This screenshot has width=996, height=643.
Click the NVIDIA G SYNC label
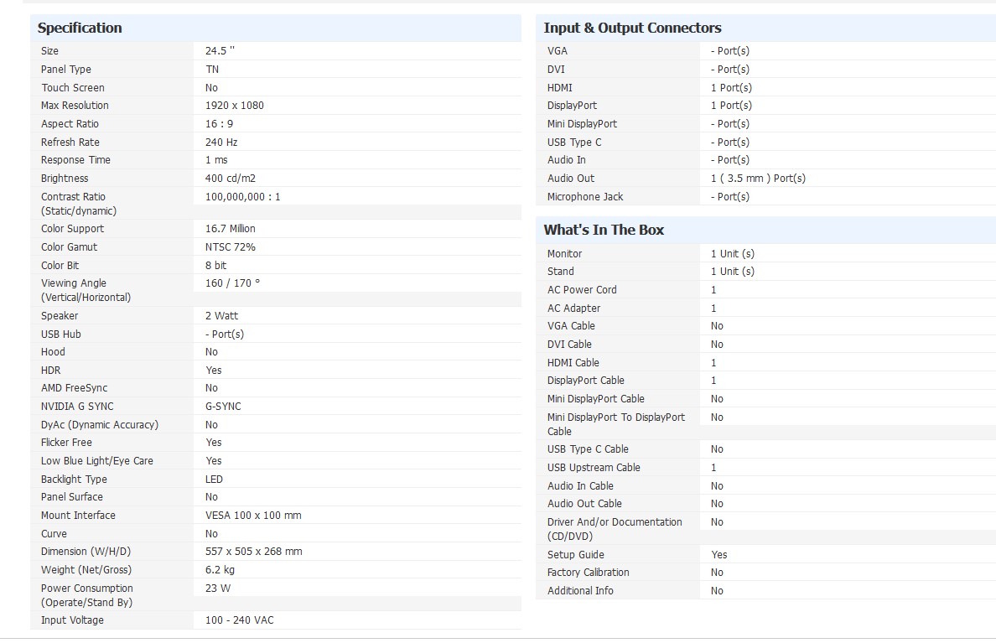coord(77,407)
